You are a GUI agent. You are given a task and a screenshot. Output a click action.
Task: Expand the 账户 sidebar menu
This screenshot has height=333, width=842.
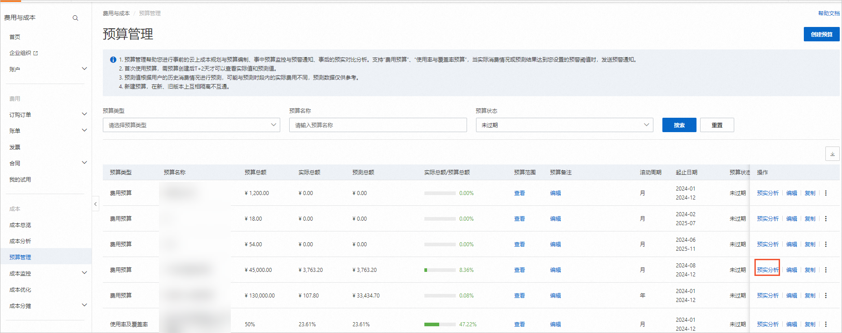(84, 69)
